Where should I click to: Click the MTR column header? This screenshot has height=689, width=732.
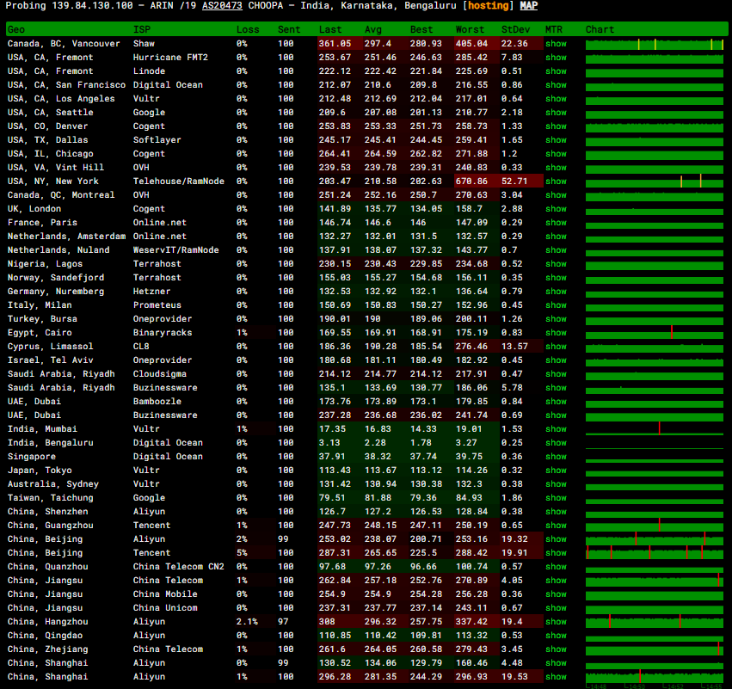pyautogui.click(x=554, y=29)
